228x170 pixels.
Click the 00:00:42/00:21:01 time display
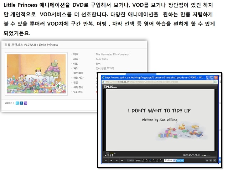[192, 155]
